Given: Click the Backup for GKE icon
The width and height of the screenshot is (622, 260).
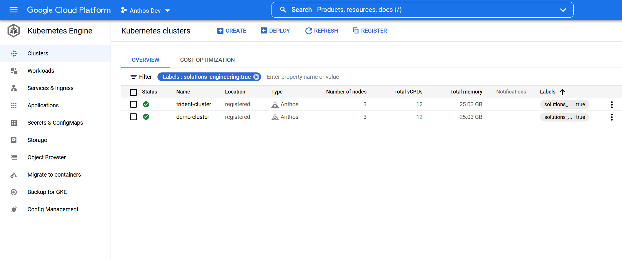Looking at the screenshot, I should click(x=14, y=192).
